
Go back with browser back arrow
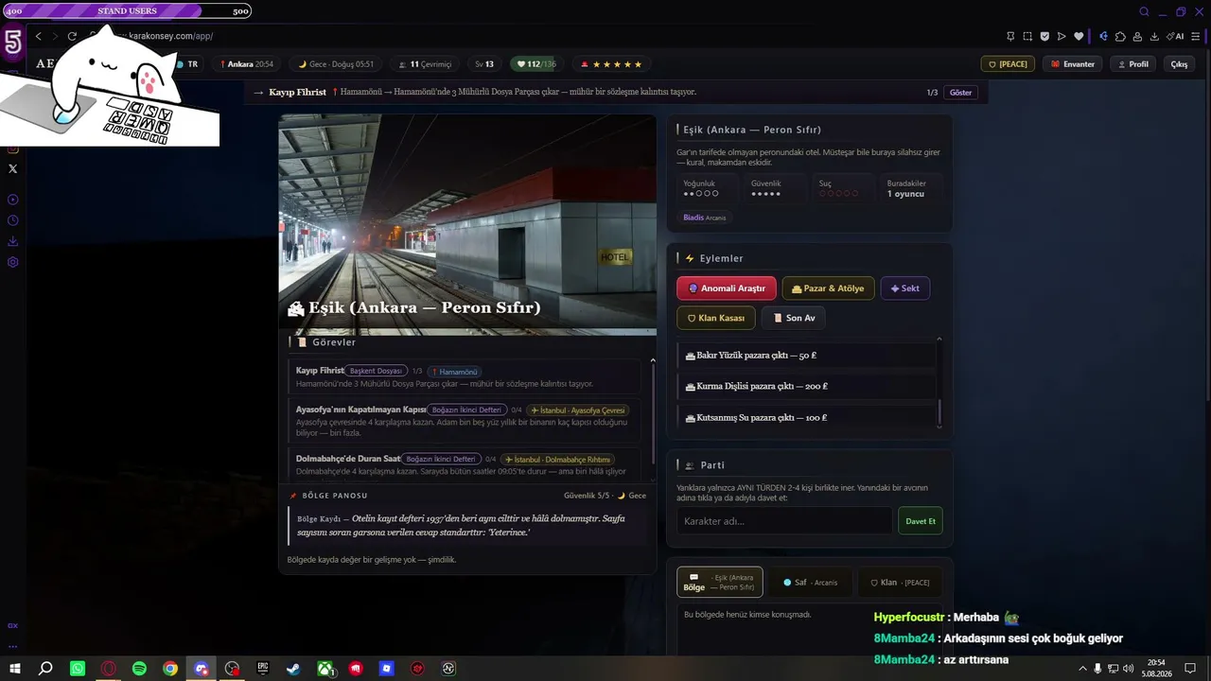click(x=39, y=36)
